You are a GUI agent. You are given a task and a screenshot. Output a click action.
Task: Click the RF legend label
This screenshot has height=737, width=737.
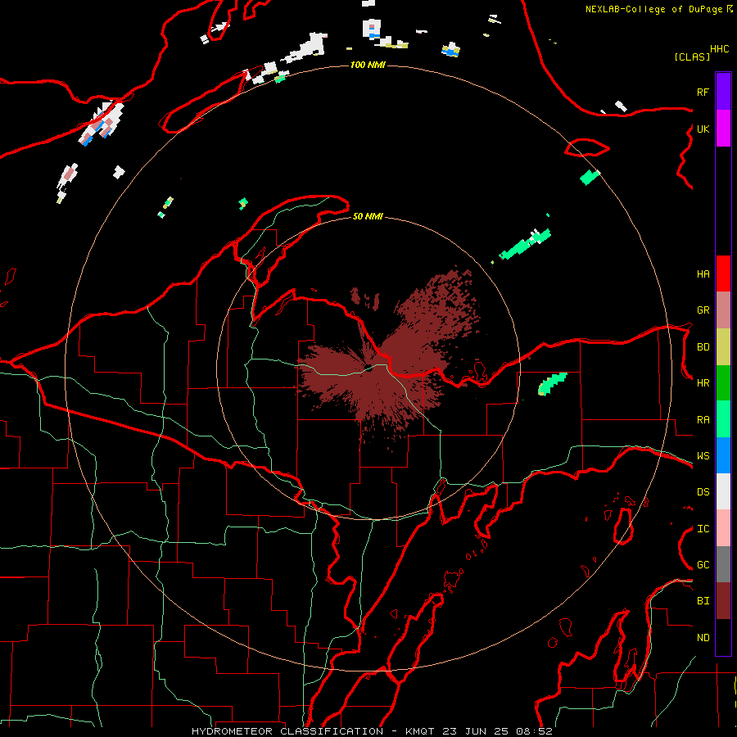[703, 92]
